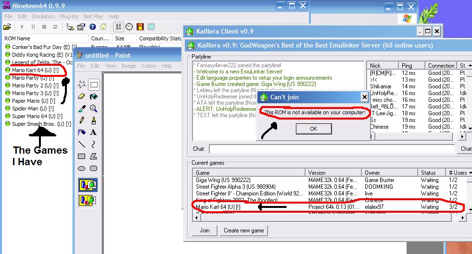Click the Pause icon in Nineteen64 toolbar
This screenshot has width=472, height=254.
(33, 27)
